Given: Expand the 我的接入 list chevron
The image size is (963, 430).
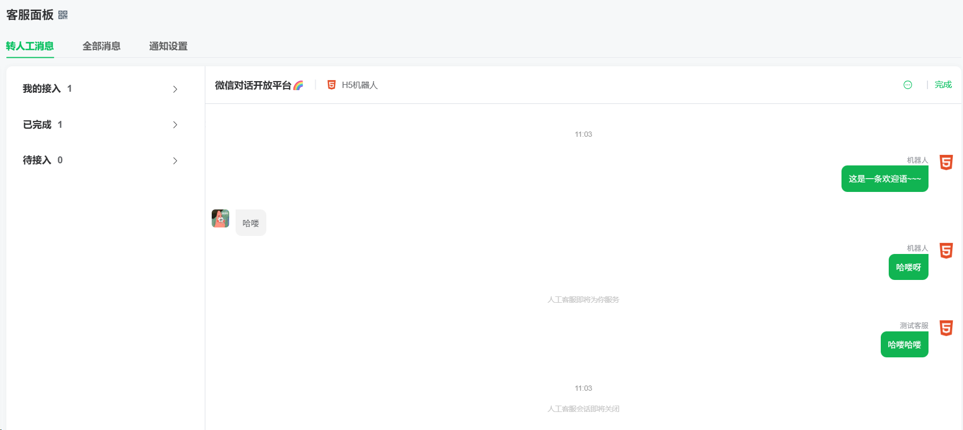Looking at the screenshot, I should [x=175, y=89].
